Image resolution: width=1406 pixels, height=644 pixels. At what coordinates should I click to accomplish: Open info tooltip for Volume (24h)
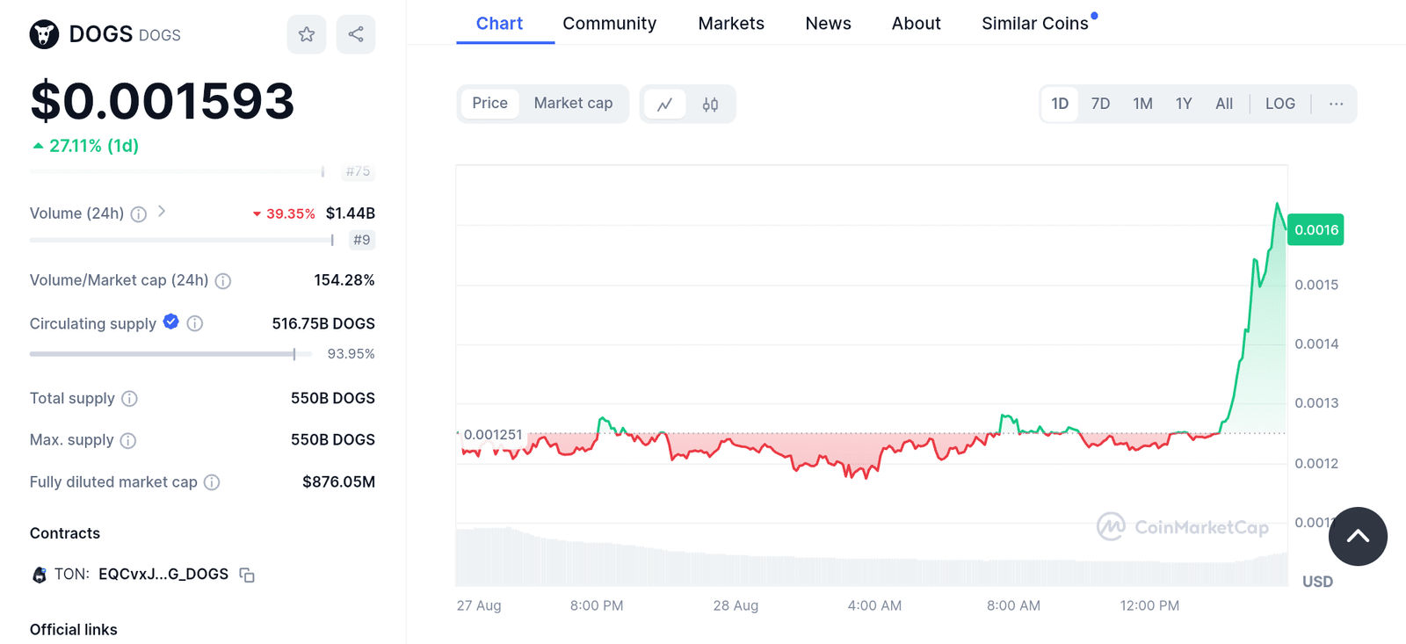(139, 214)
